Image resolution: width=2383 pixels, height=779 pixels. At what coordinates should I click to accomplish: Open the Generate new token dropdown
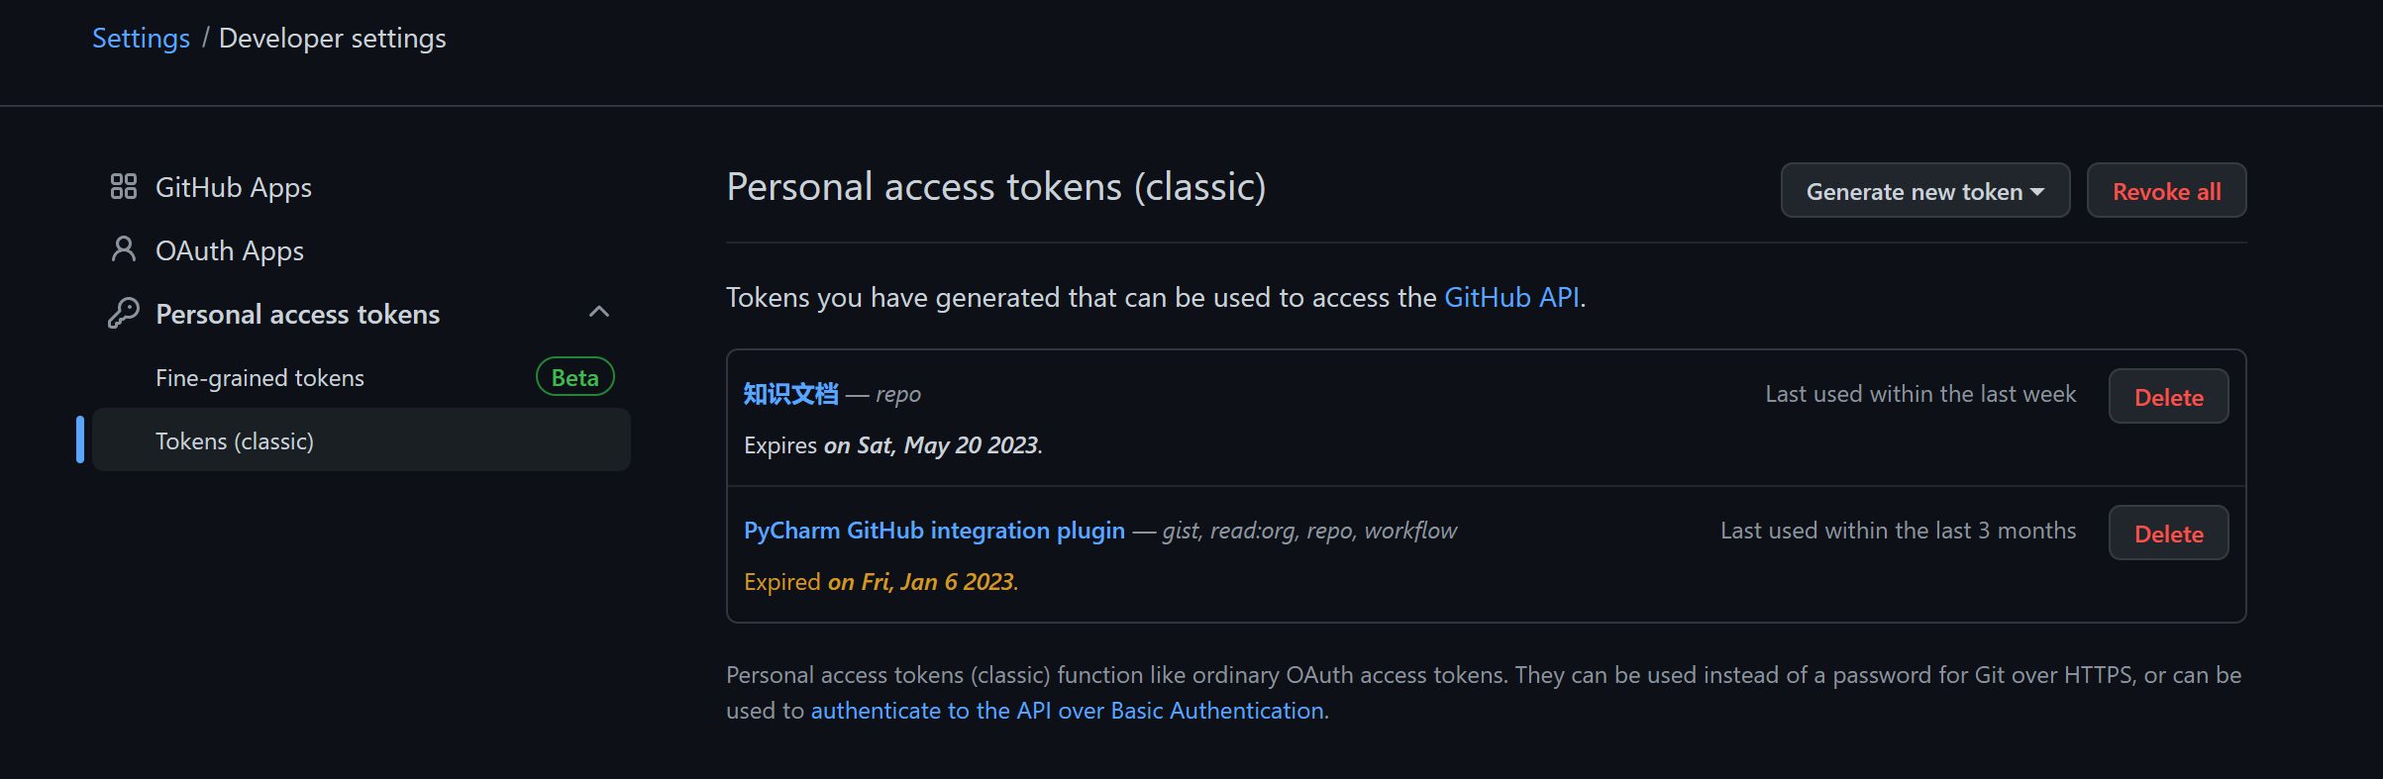coord(1914,191)
